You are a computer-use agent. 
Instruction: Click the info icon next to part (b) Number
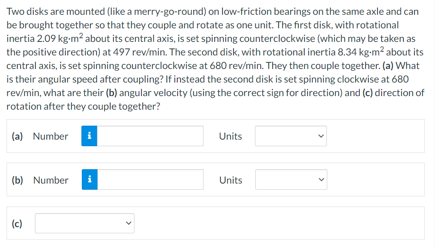click(89, 179)
